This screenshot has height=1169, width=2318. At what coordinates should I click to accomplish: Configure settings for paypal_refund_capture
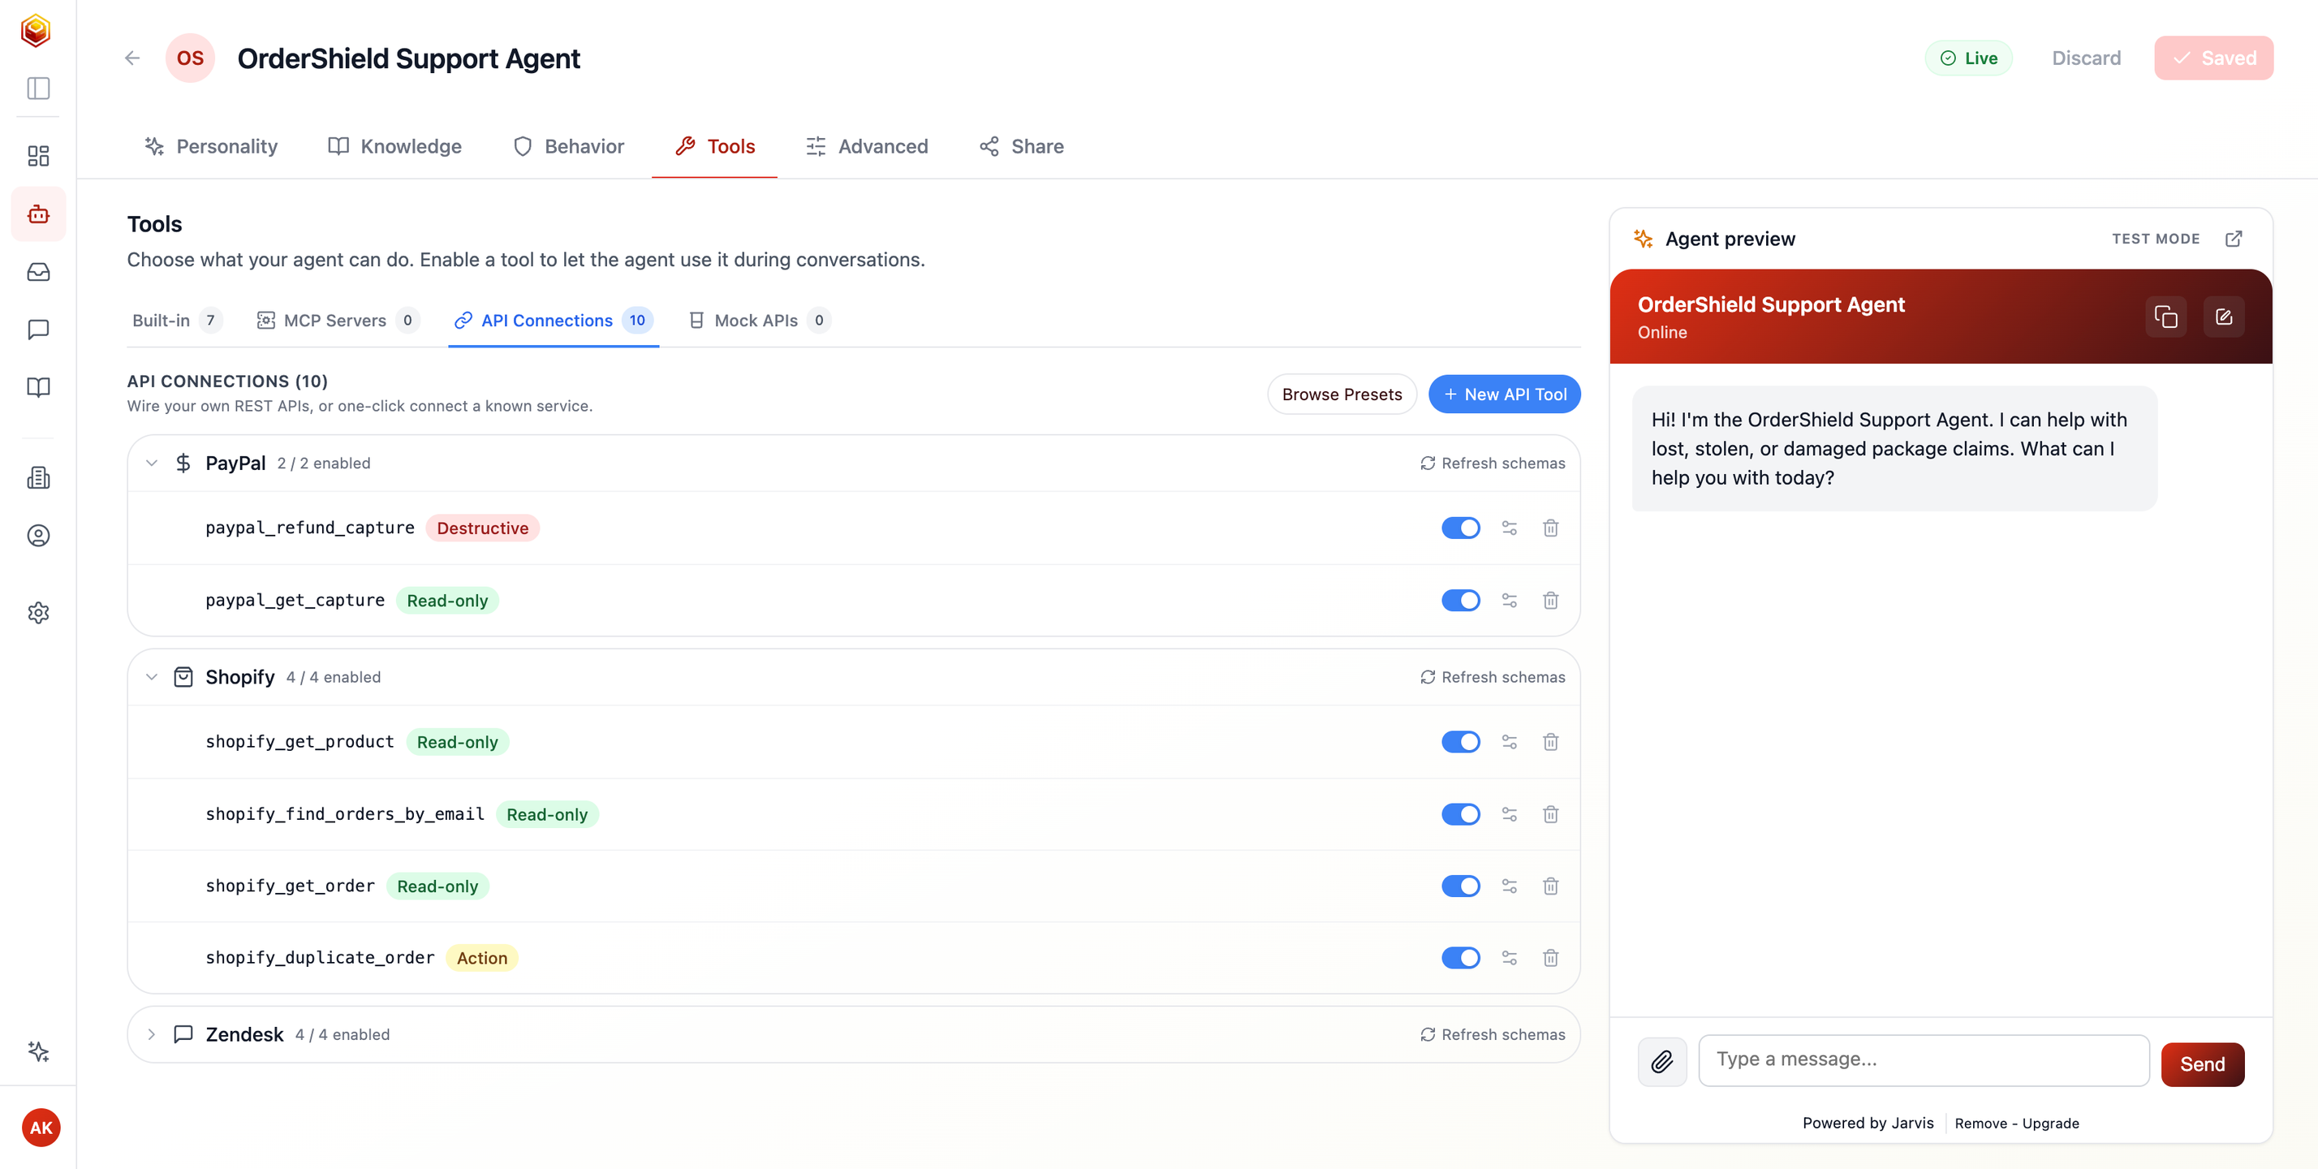pyautogui.click(x=1509, y=528)
